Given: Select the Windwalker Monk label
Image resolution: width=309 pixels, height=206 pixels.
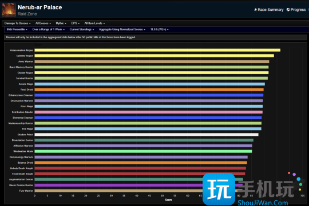Looking at the screenshot, I should pyautogui.click(x=23, y=151).
